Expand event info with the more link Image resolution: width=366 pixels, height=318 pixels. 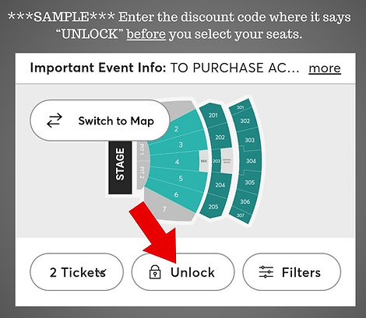coord(325,68)
